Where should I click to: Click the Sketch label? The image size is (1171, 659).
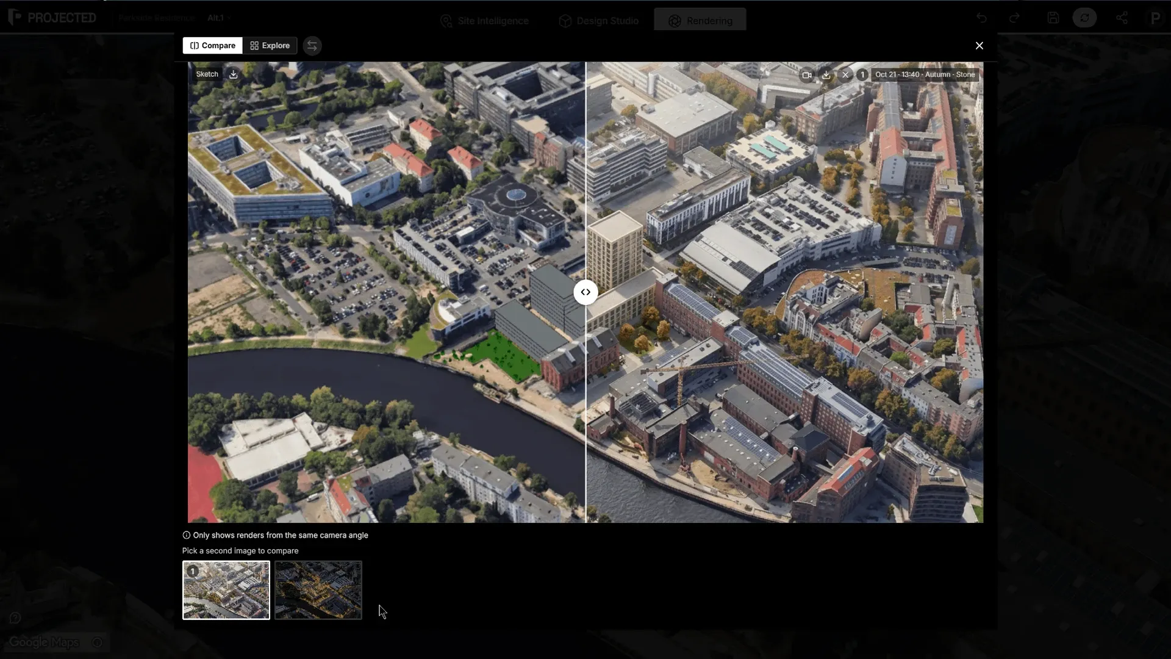[207, 74]
